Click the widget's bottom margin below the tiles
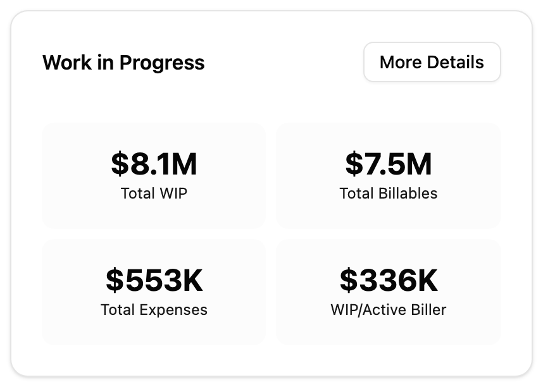 pyautogui.click(x=271, y=359)
